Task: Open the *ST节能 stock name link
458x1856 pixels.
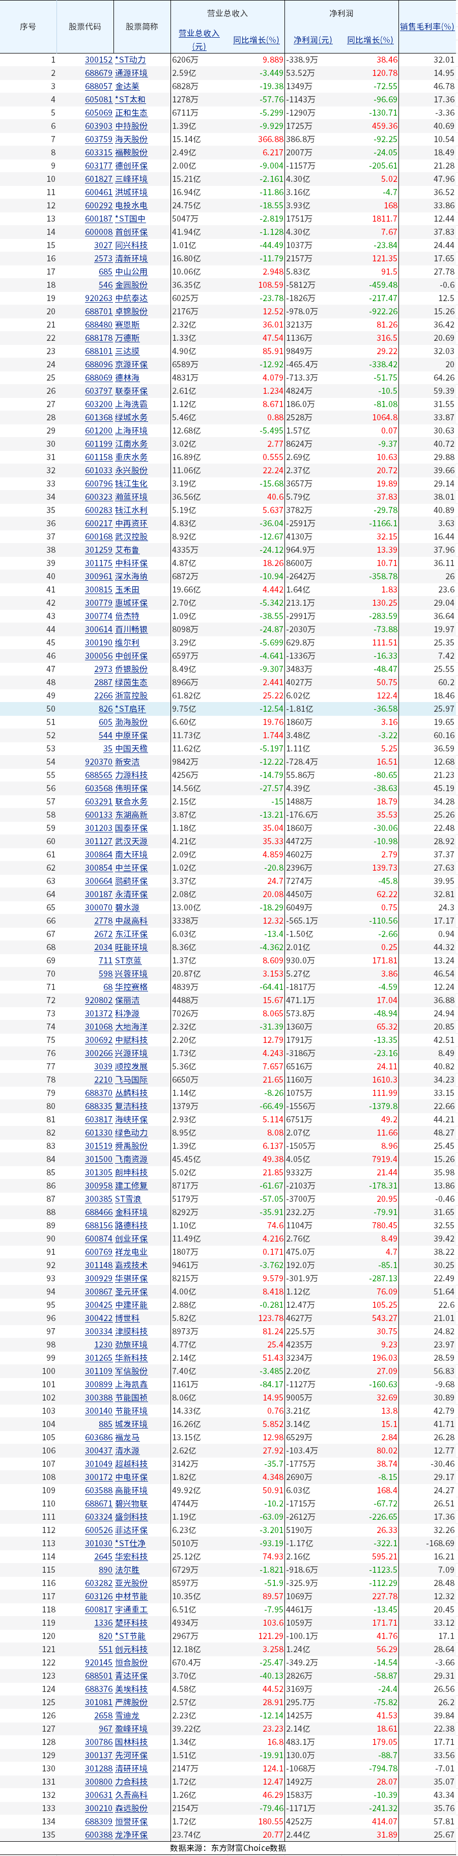Action: (x=130, y=1636)
